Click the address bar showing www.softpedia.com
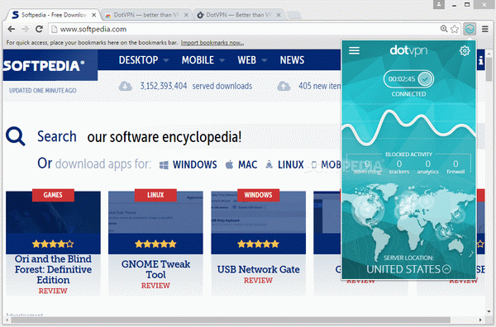This screenshot has height=327, width=496. tap(246, 29)
